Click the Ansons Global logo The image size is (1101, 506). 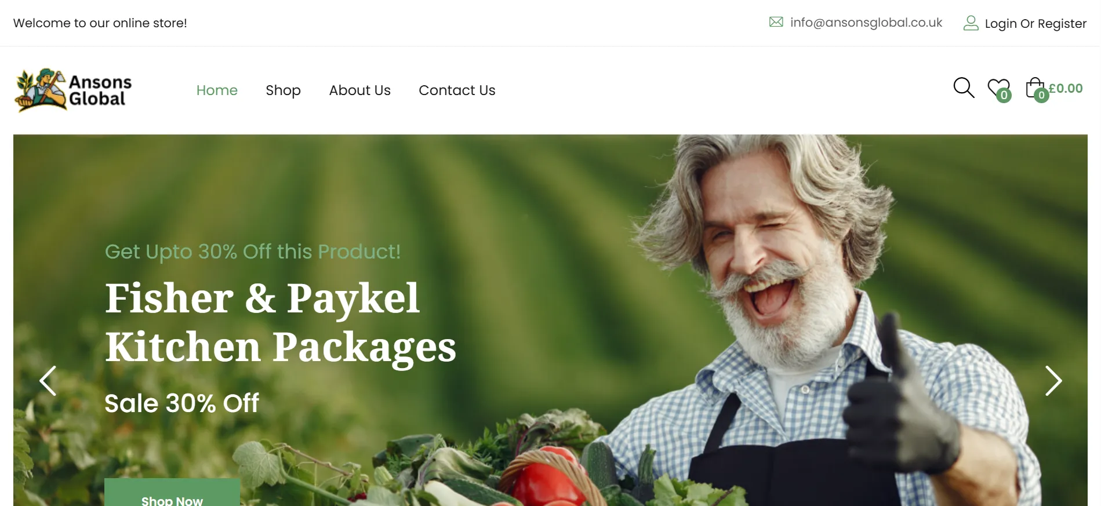point(73,90)
